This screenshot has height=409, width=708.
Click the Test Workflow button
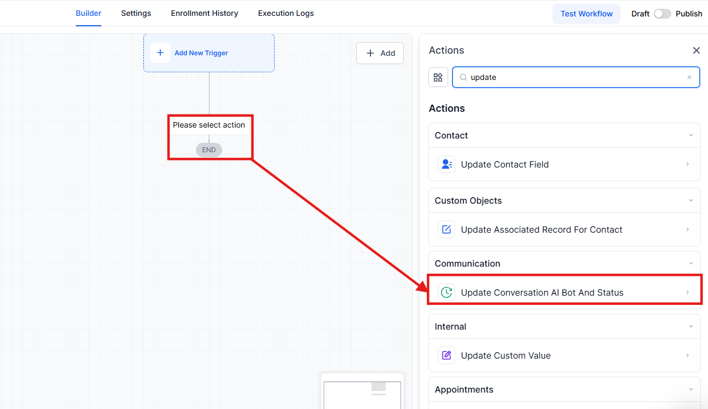pos(586,14)
